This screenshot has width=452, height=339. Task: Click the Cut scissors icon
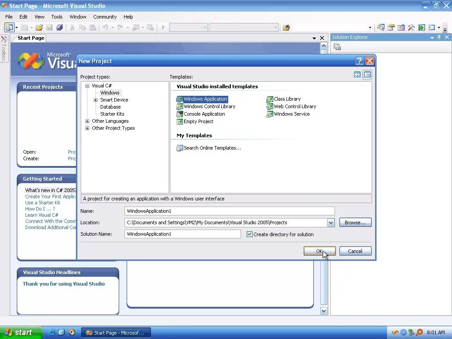pyautogui.click(x=72, y=27)
